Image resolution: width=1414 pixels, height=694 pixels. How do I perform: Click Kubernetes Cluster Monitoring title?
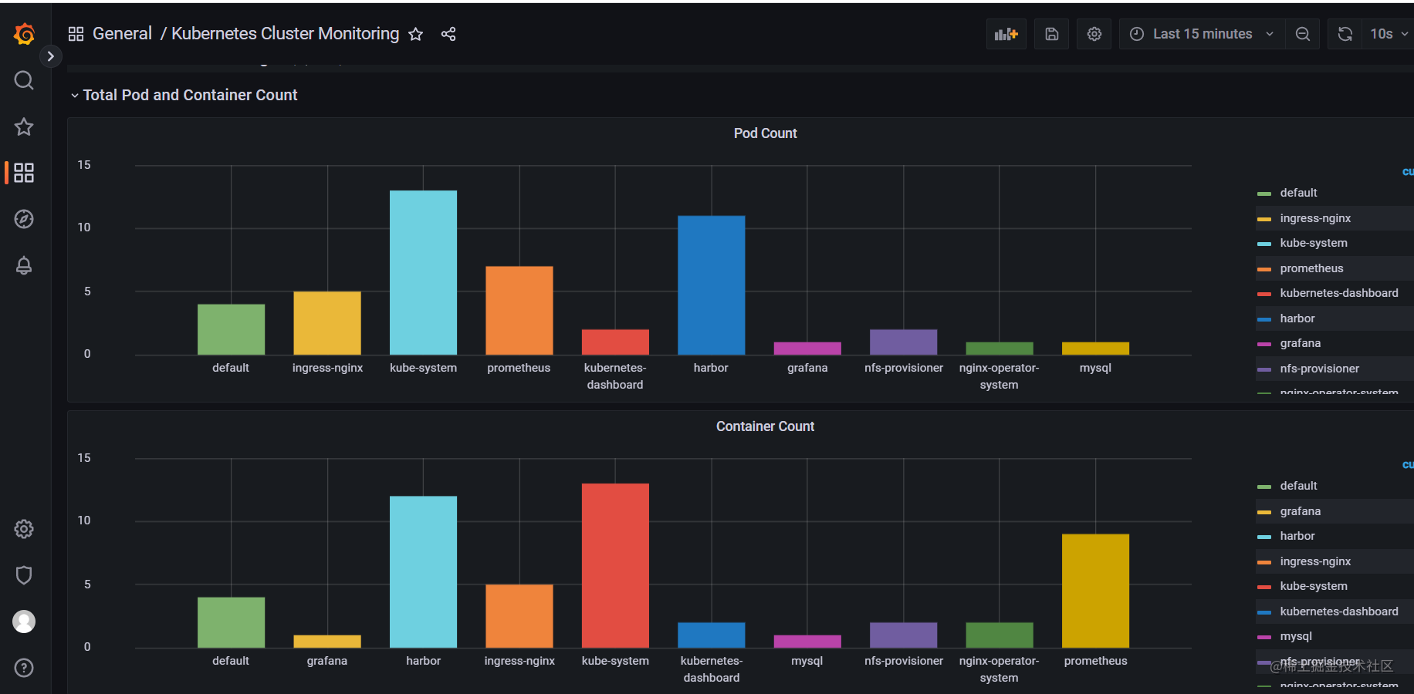[286, 34]
